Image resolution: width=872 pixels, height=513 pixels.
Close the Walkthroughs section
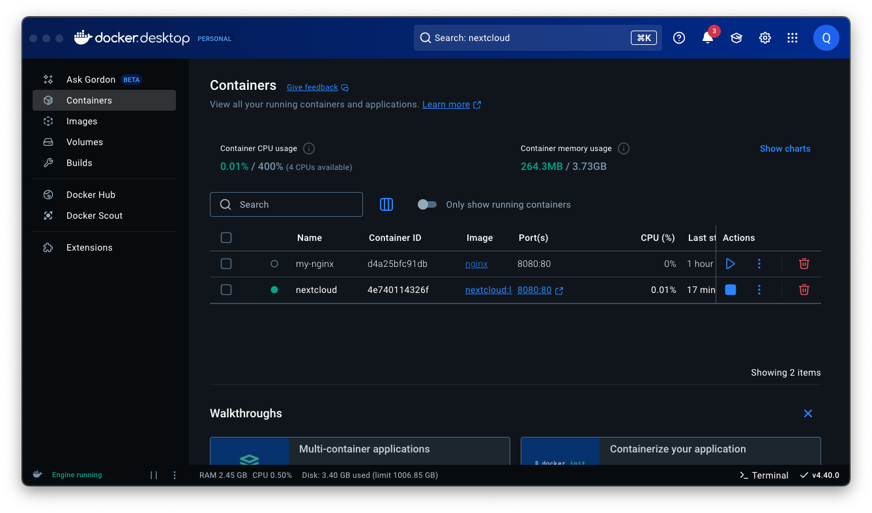tap(808, 413)
